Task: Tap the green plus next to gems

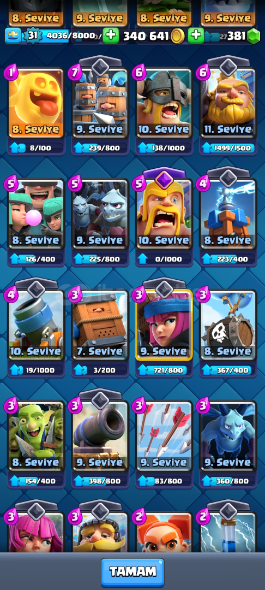Action: click(x=196, y=36)
